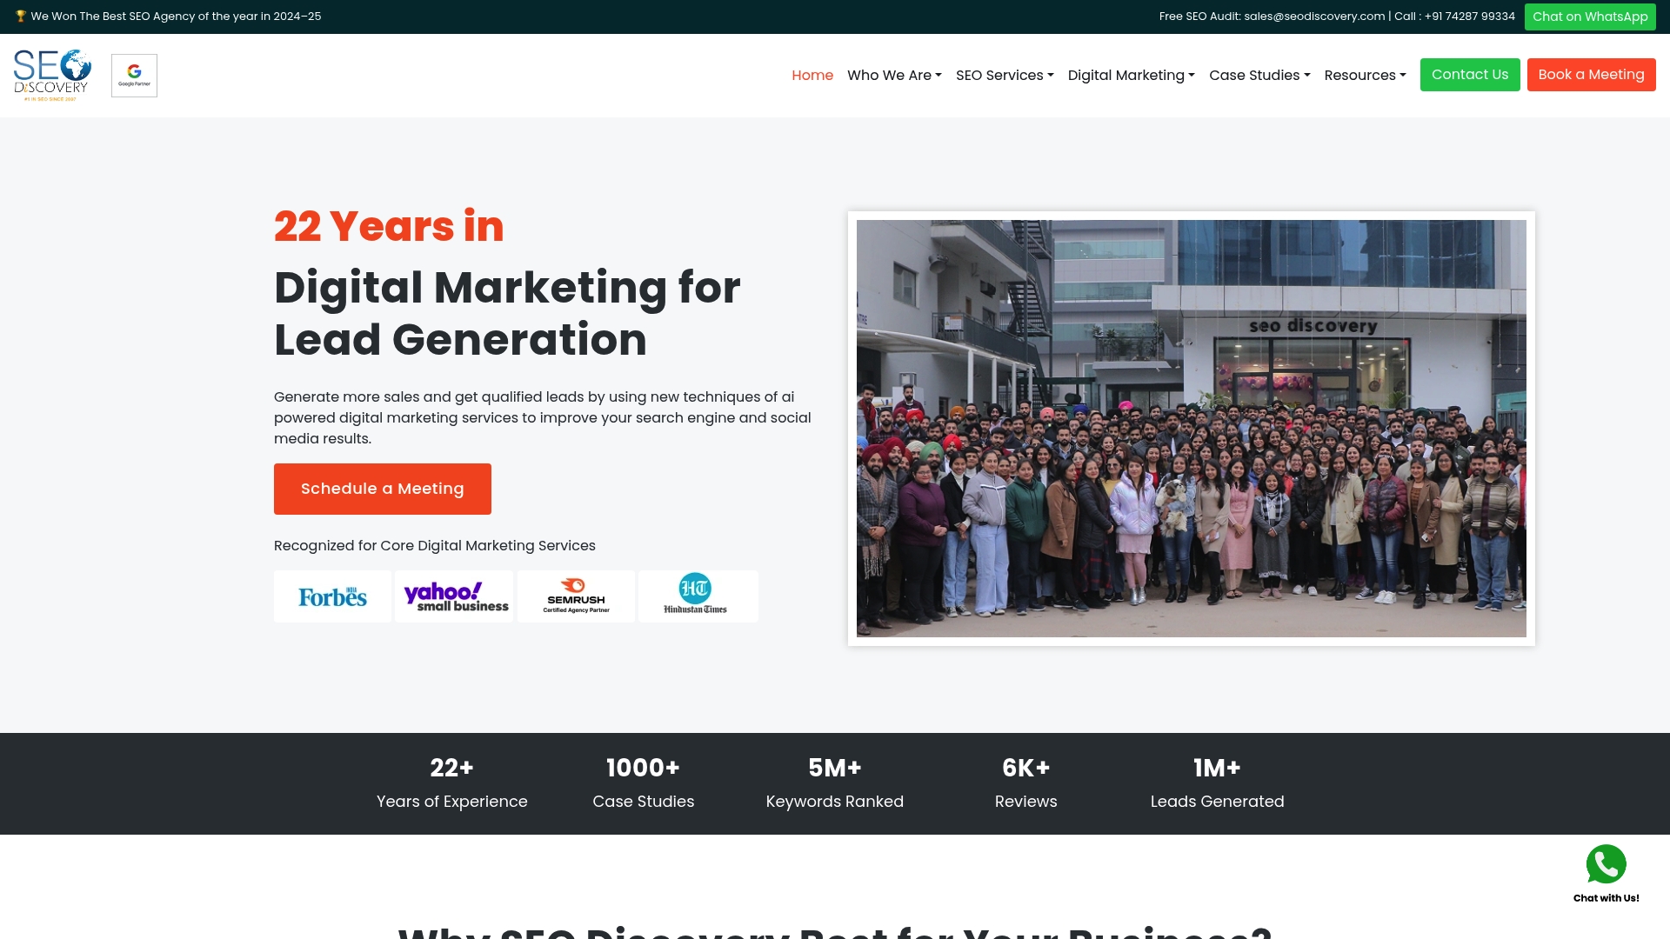
Task: Click the Chat on WhatsApp button
Action: coord(1590,17)
